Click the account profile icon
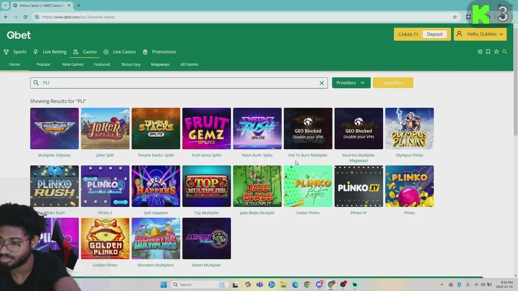Viewport: 518px width, 291px height. tap(459, 34)
